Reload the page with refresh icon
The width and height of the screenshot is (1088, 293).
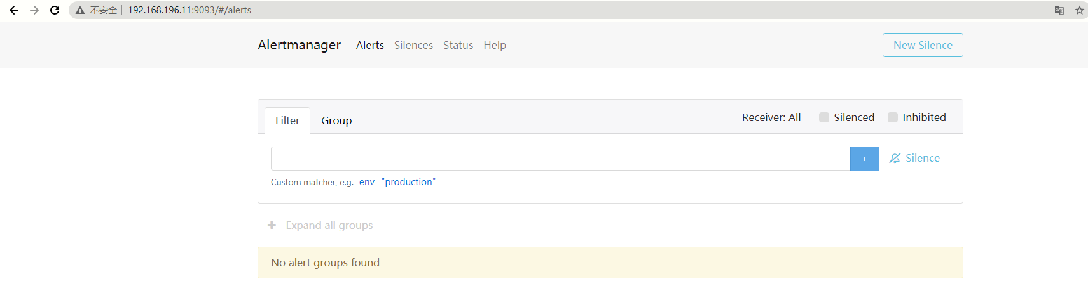click(55, 10)
